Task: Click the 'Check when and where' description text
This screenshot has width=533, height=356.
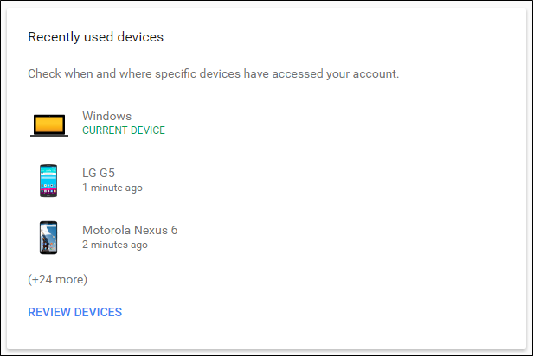Action: pyautogui.click(x=213, y=74)
